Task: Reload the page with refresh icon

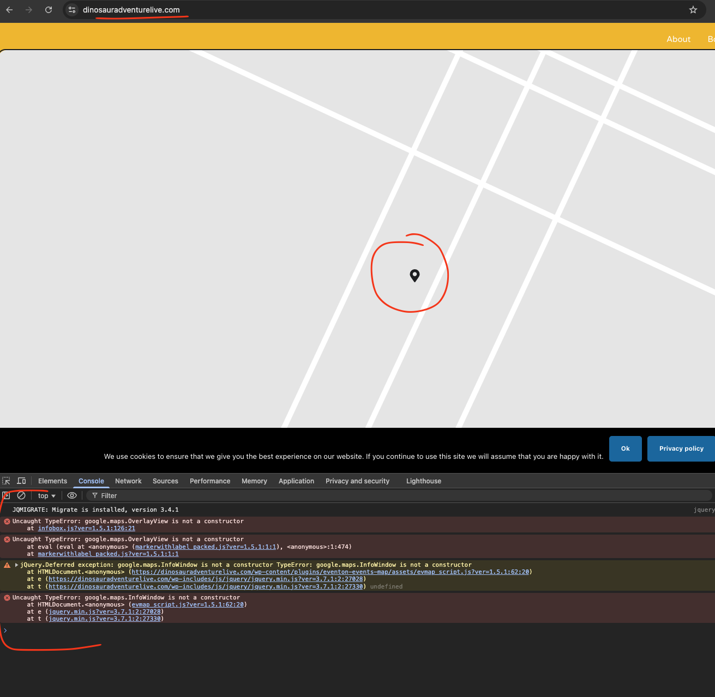Action: pos(49,10)
